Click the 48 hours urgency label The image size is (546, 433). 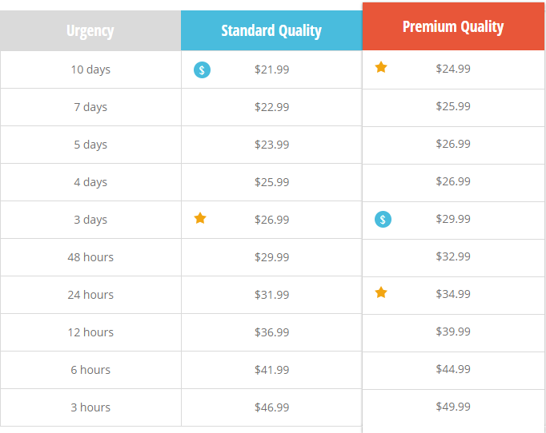pyautogui.click(x=90, y=257)
